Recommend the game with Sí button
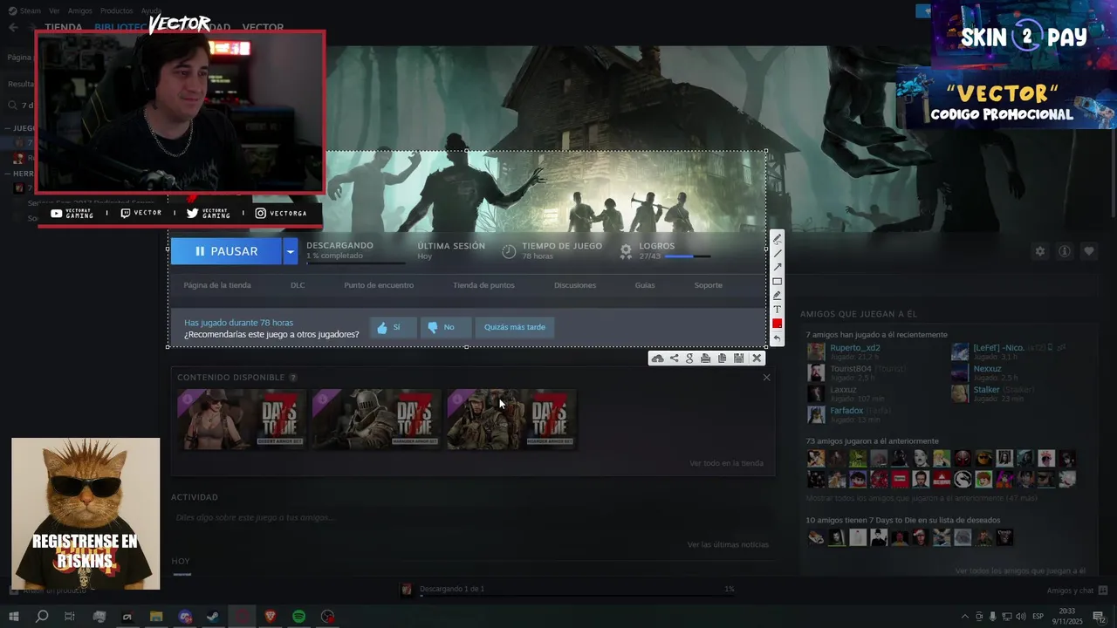The height and width of the screenshot is (628, 1117). [x=392, y=327]
